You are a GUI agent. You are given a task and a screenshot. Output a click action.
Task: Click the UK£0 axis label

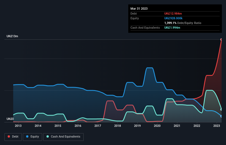click(10, 119)
